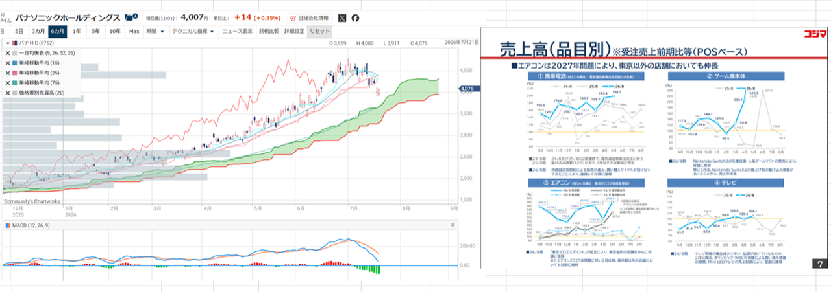831x292 pixels.
Task: Select the 1年 chart period
Action: [77, 31]
